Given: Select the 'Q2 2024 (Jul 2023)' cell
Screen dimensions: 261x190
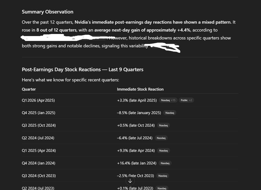Looking at the screenshot, I should (38, 188).
